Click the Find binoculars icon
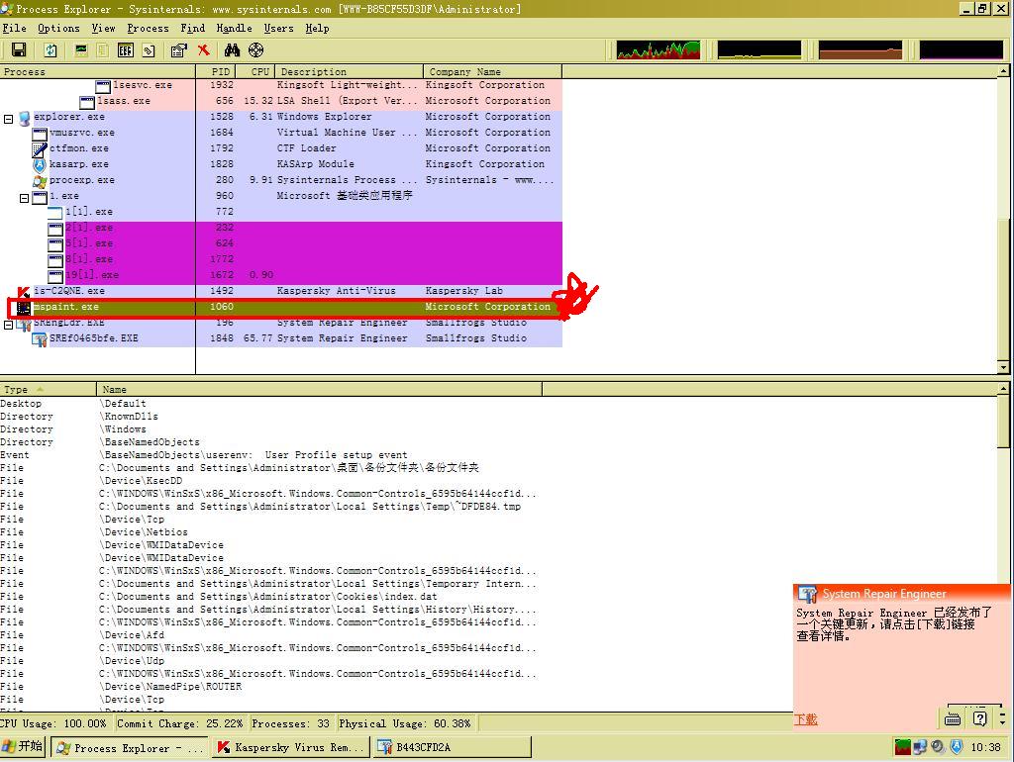This screenshot has width=1014, height=762. click(232, 49)
